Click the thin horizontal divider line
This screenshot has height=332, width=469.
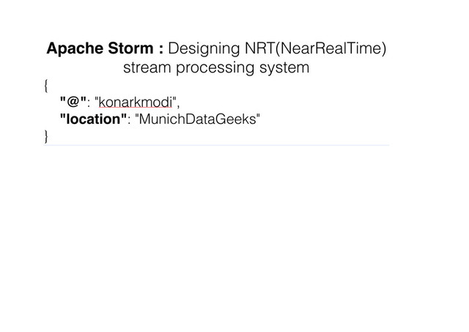216,145
